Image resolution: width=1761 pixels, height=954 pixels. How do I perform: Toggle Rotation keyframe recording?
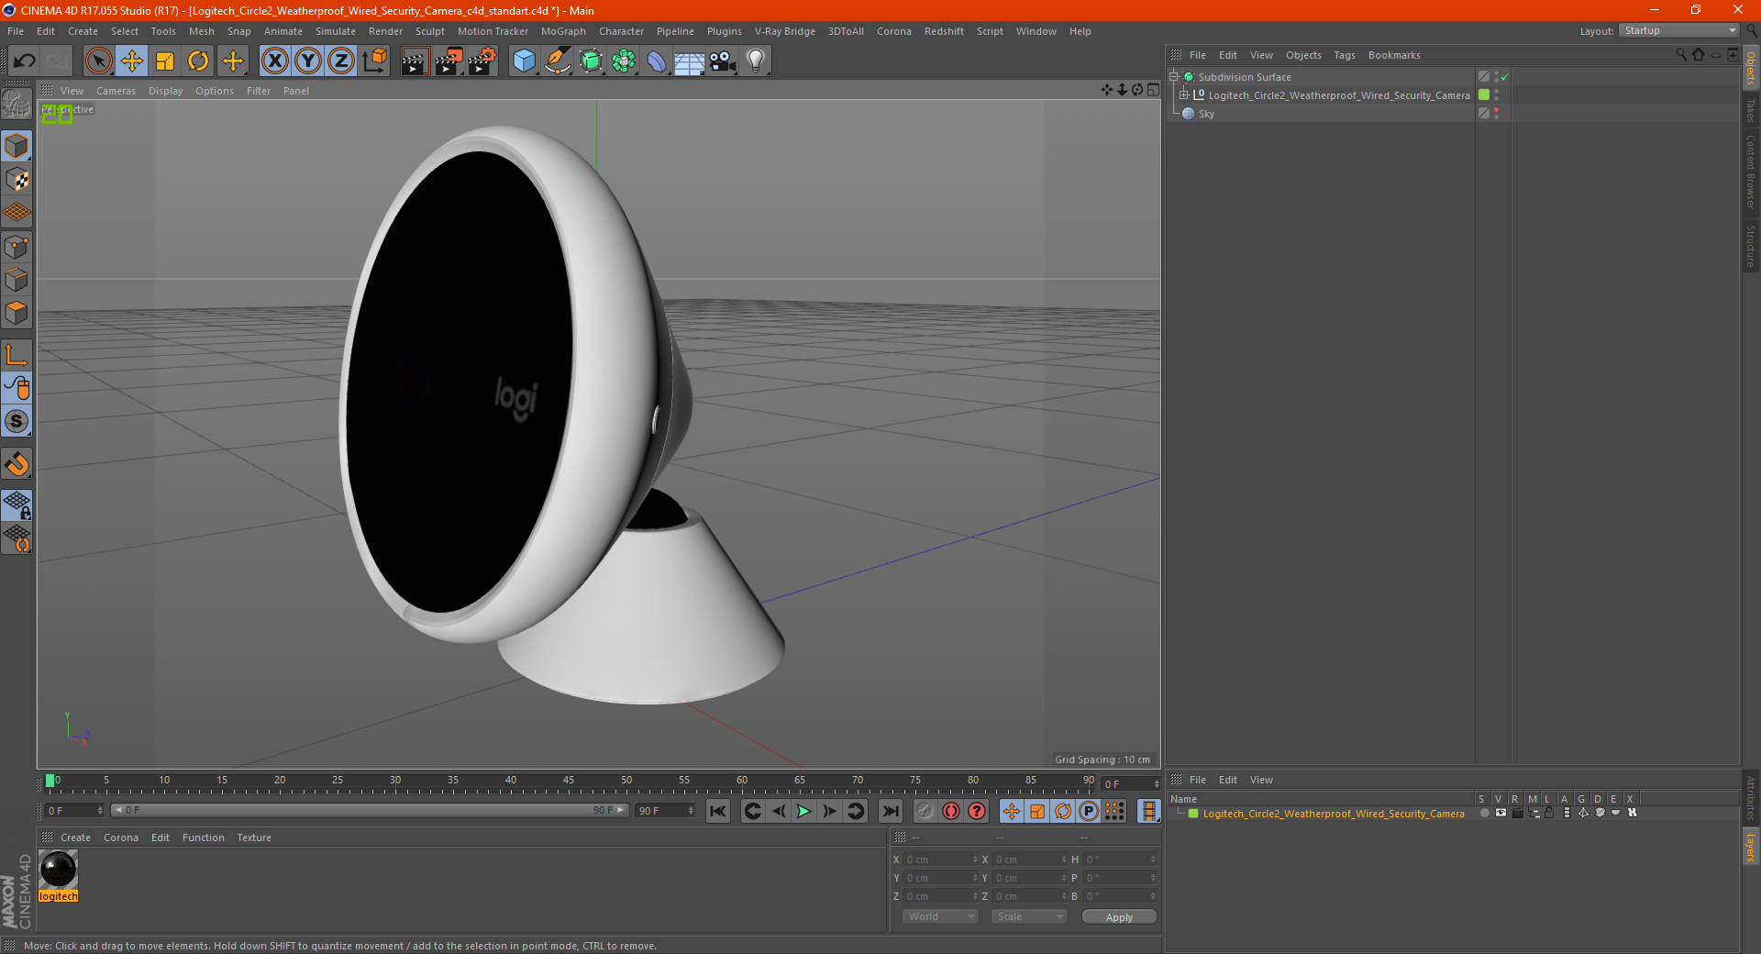[x=1063, y=811]
